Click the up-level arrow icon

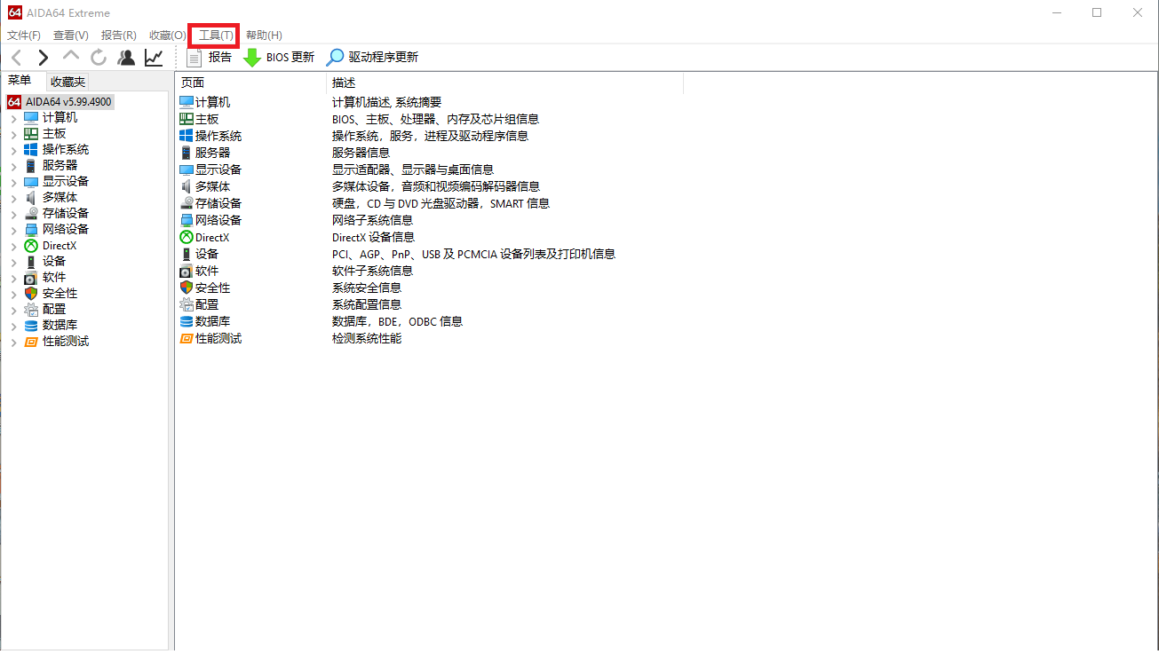tap(70, 58)
